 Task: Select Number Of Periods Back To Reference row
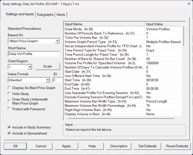click(122, 33)
